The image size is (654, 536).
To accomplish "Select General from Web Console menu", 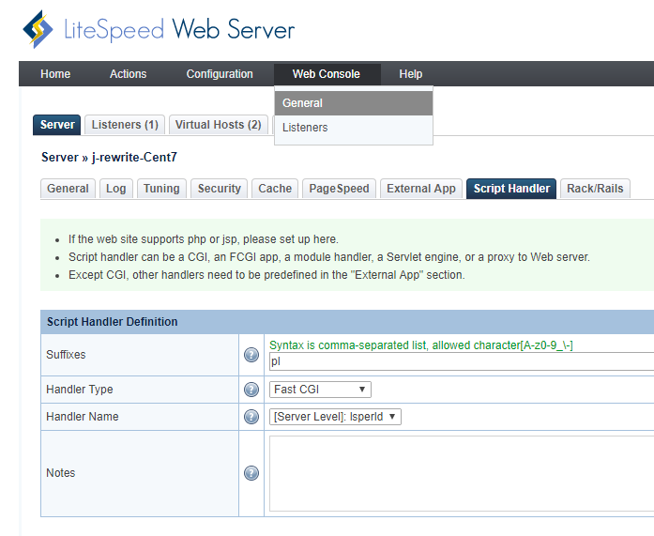I will coord(353,103).
